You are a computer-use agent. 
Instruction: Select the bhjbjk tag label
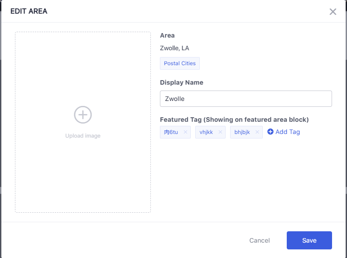(x=242, y=132)
